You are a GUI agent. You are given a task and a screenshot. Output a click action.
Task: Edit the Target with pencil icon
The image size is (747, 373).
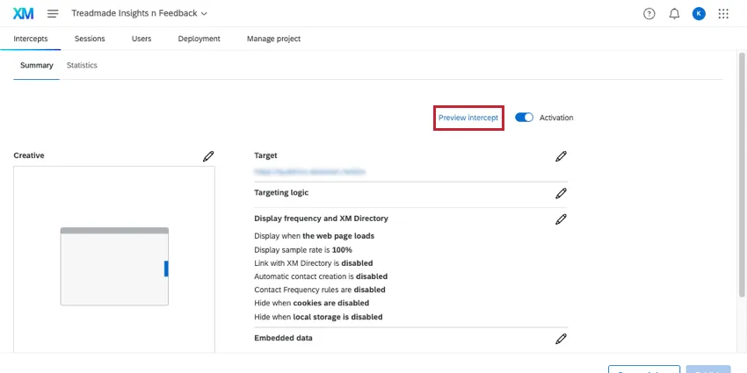point(561,155)
